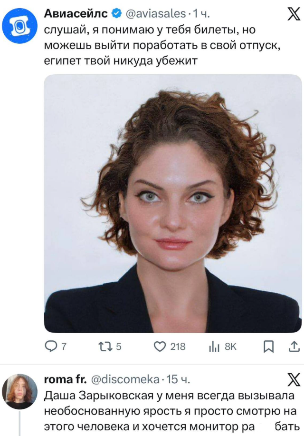Bookmark the Авиасейлс tweet
The image size is (304, 436).
point(268,347)
